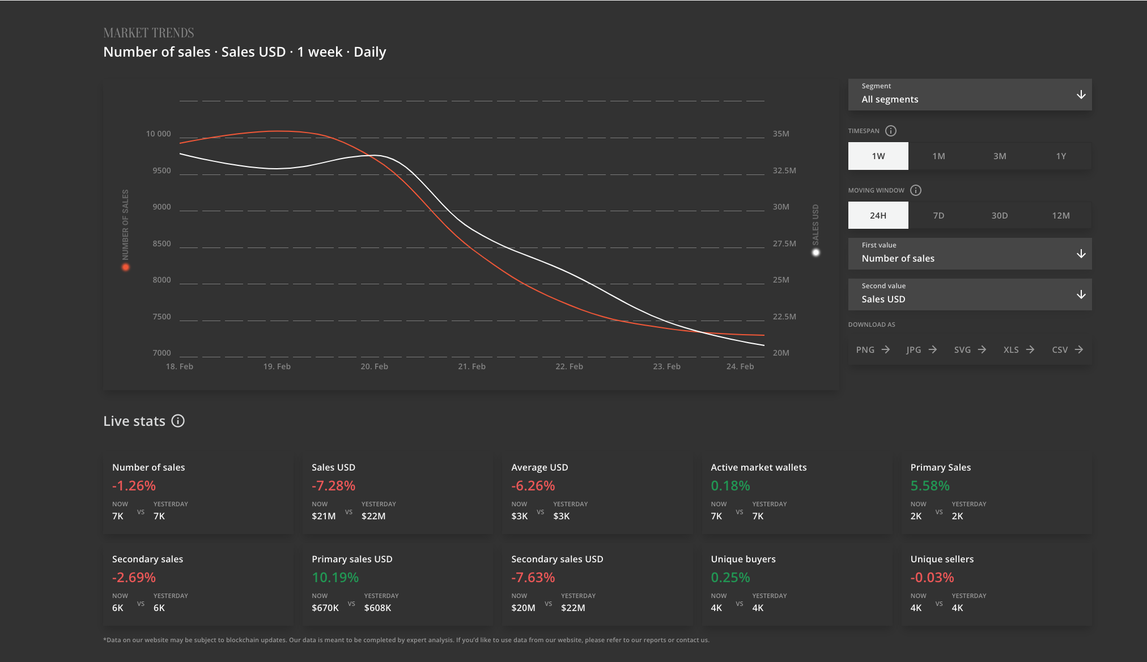Click the Timespan info icon

891,131
